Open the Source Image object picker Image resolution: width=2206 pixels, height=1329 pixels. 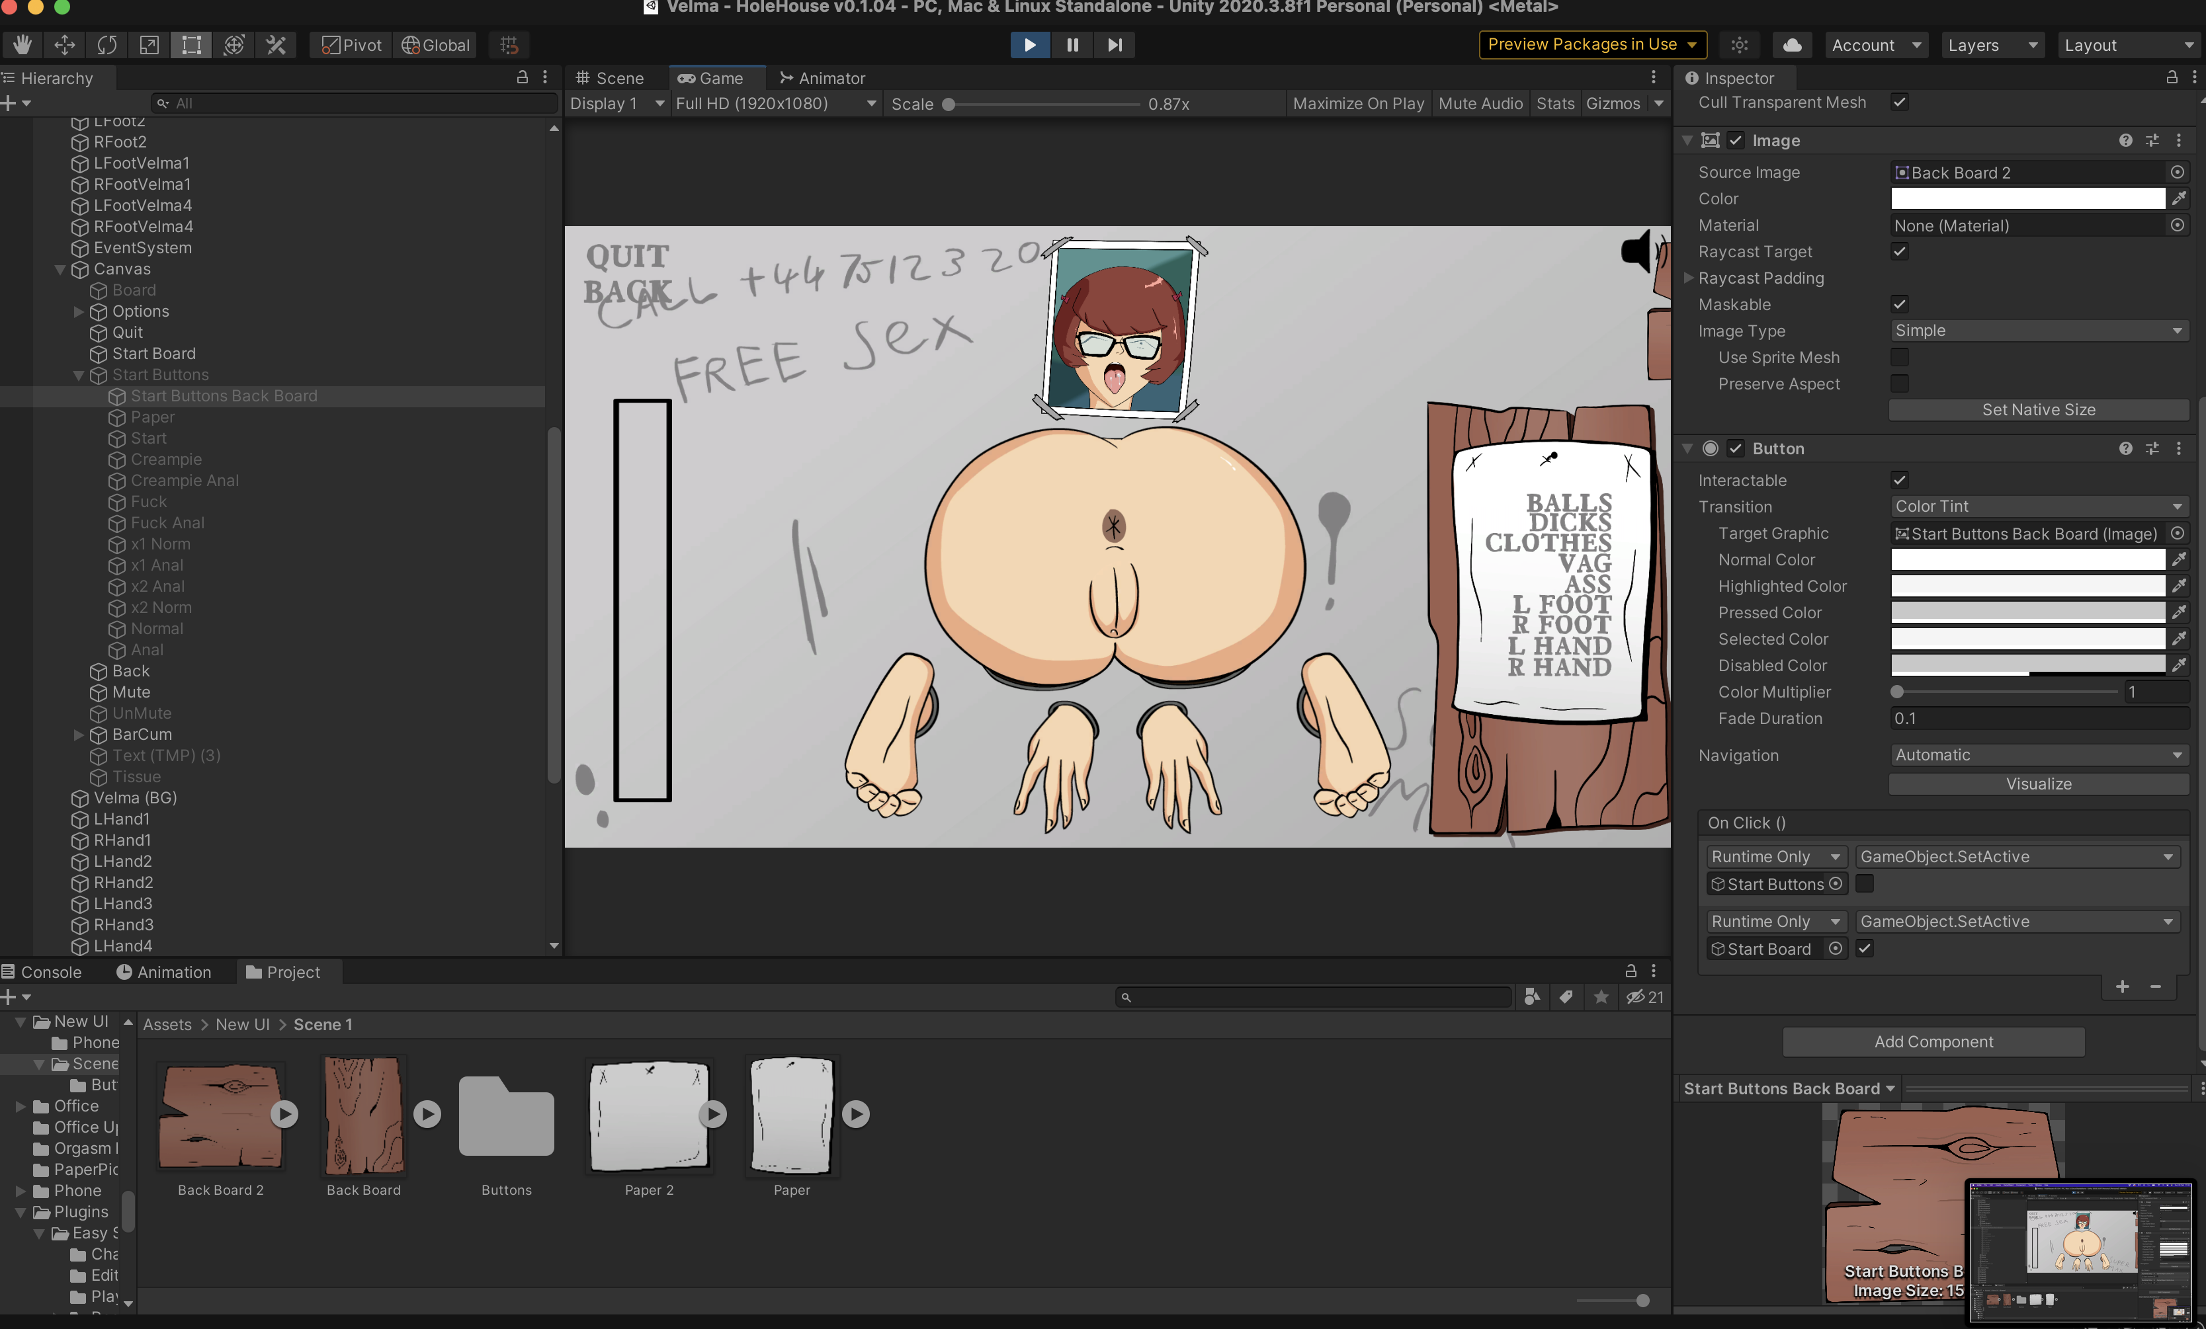tap(2178, 172)
